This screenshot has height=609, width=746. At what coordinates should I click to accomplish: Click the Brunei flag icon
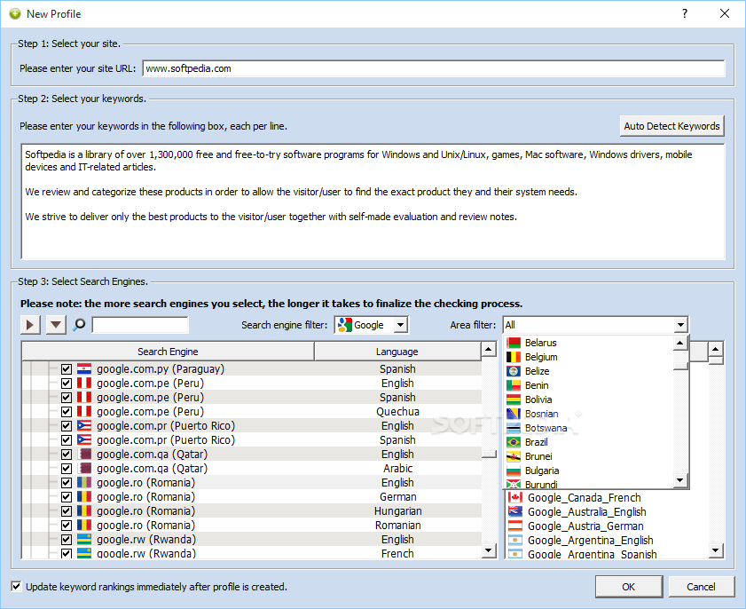514,456
